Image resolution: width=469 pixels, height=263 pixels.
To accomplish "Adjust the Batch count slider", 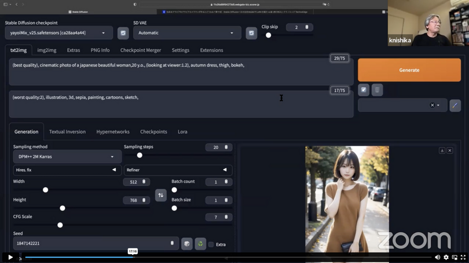I will [202, 190].
